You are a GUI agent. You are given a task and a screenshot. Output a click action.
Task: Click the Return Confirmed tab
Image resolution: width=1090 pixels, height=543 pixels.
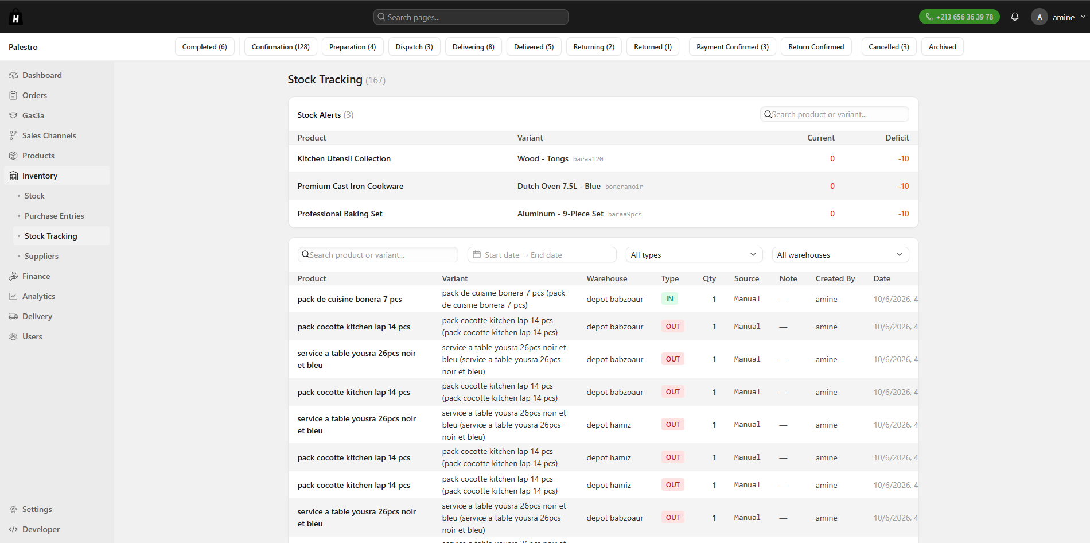tap(816, 47)
